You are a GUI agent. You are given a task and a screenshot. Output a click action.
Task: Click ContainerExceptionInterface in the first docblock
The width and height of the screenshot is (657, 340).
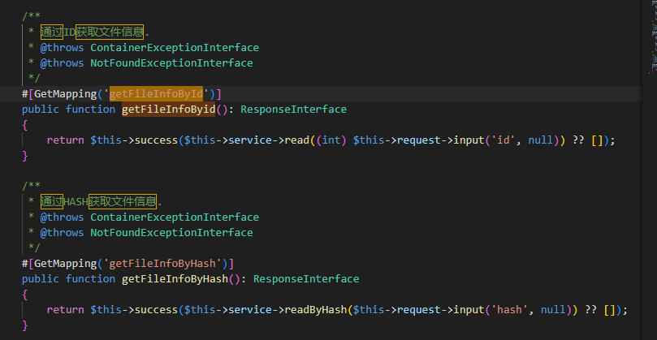(175, 48)
